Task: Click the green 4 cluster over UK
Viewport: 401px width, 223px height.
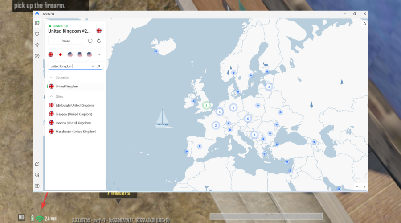Action: [x=206, y=105]
